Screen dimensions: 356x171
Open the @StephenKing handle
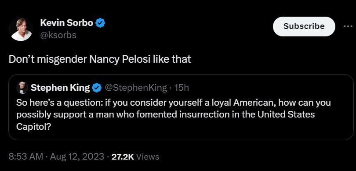click(135, 88)
